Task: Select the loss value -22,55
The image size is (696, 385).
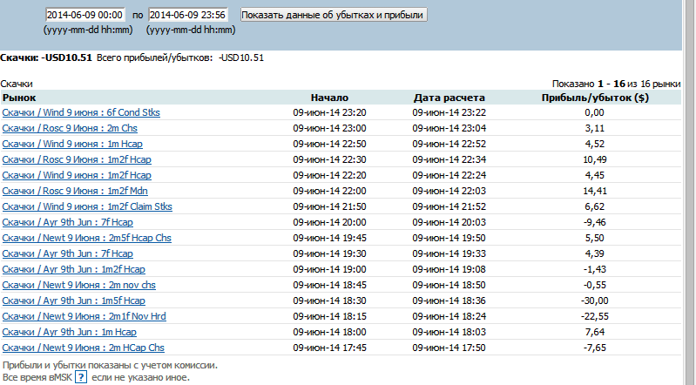Action: [x=595, y=316]
